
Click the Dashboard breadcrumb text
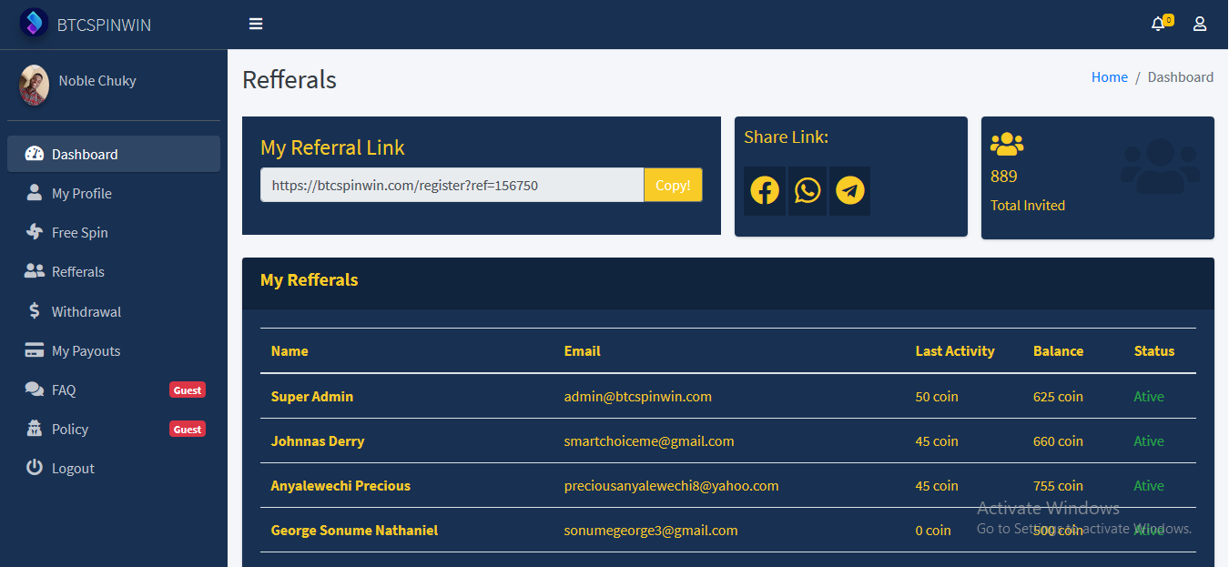tap(1181, 77)
